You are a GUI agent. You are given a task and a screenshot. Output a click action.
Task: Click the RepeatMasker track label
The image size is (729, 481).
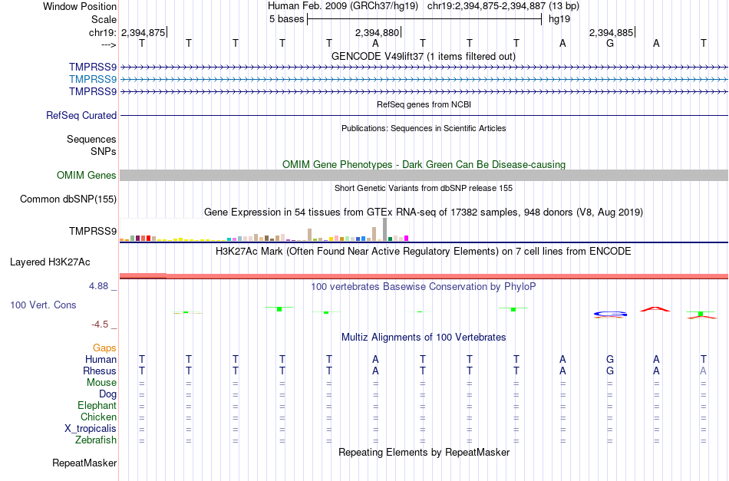[x=84, y=463]
